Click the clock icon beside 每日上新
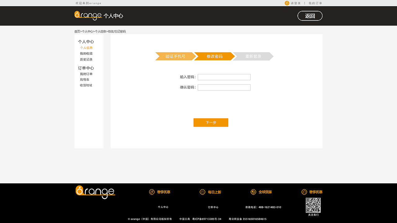Screen dimensions: 397x223 tap(203, 192)
